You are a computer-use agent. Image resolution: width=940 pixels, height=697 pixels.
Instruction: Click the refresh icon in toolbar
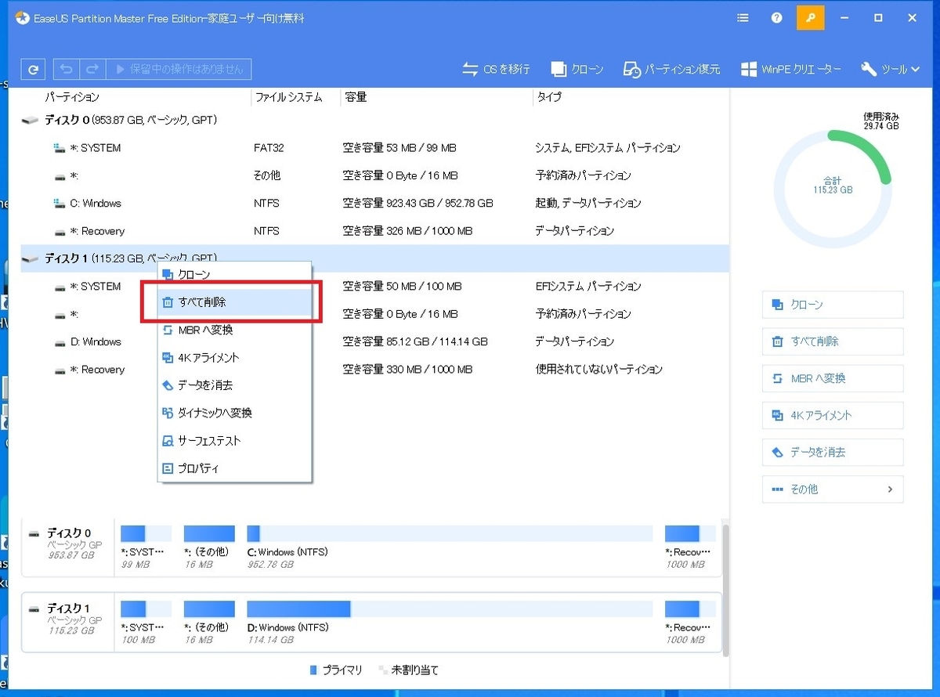pyautogui.click(x=32, y=69)
